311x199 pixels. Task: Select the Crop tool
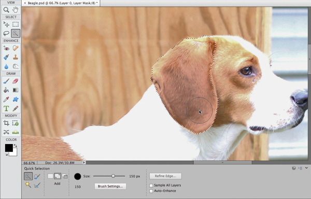pos(6,123)
